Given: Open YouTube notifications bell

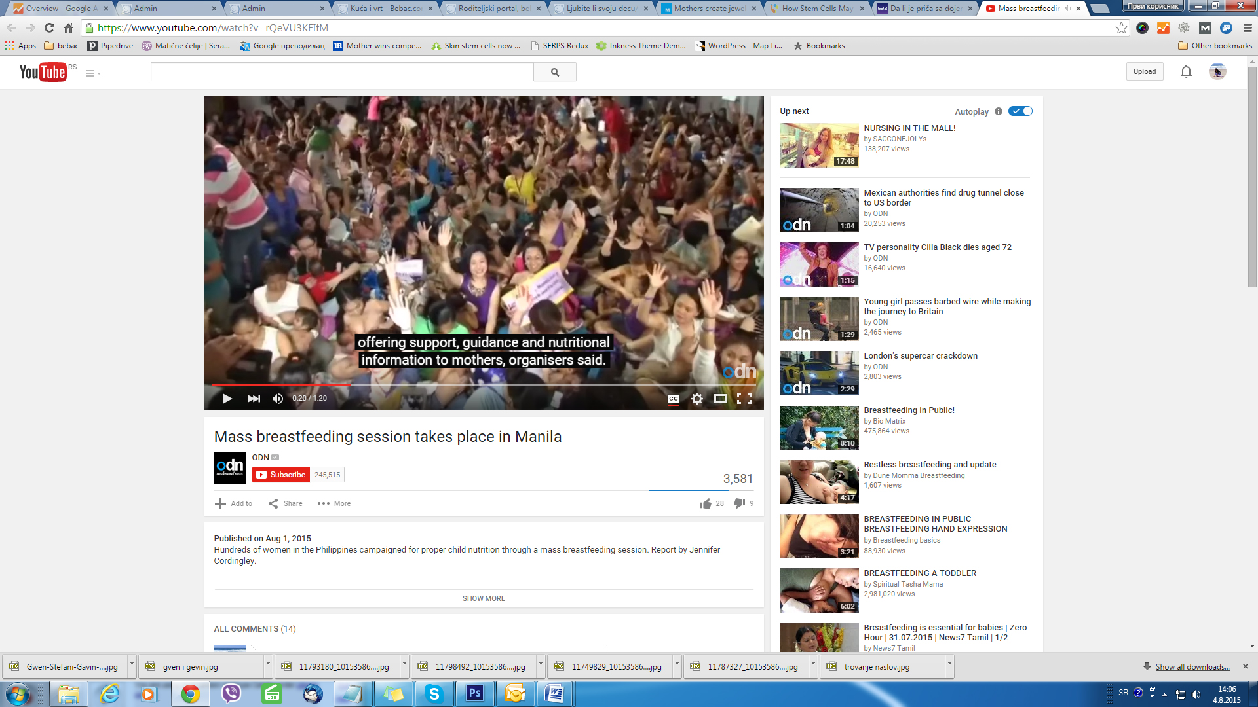Looking at the screenshot, I should 1186,72.
